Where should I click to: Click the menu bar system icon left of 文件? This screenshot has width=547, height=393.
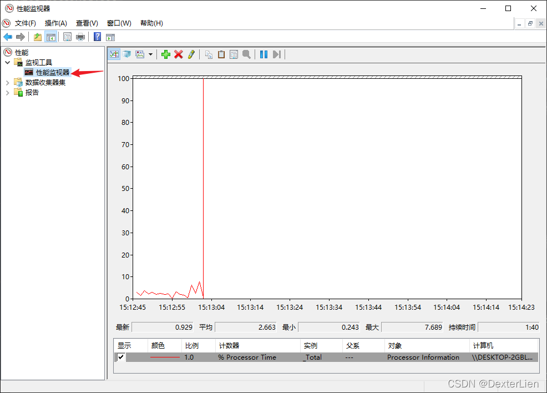tap(6, 23)
